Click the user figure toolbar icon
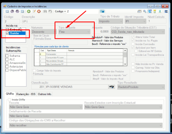Image resolution: width=172 pixels, height=134 pixels. coord(160,11)
